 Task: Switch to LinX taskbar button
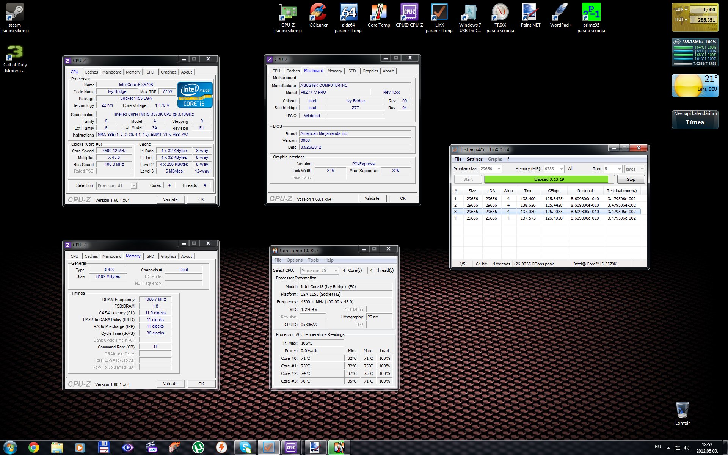tap(268, 448)
